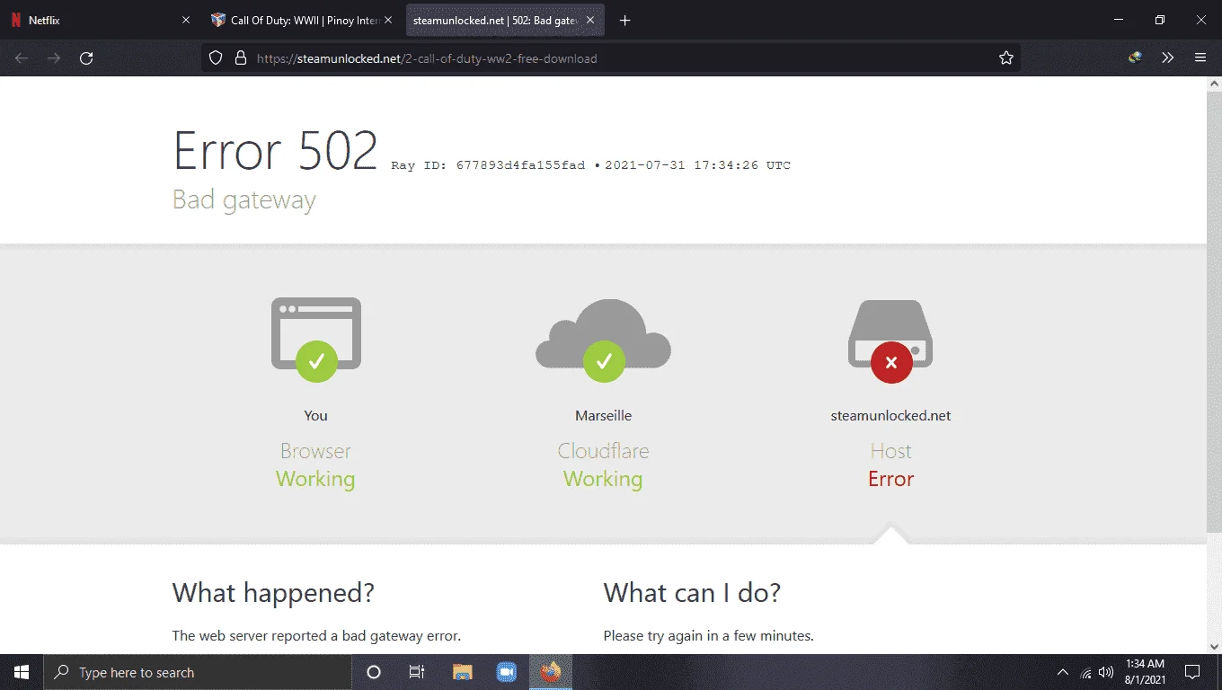Click the red Error status text
Viewport: 1222px width, 690px height.
(890, 479)
